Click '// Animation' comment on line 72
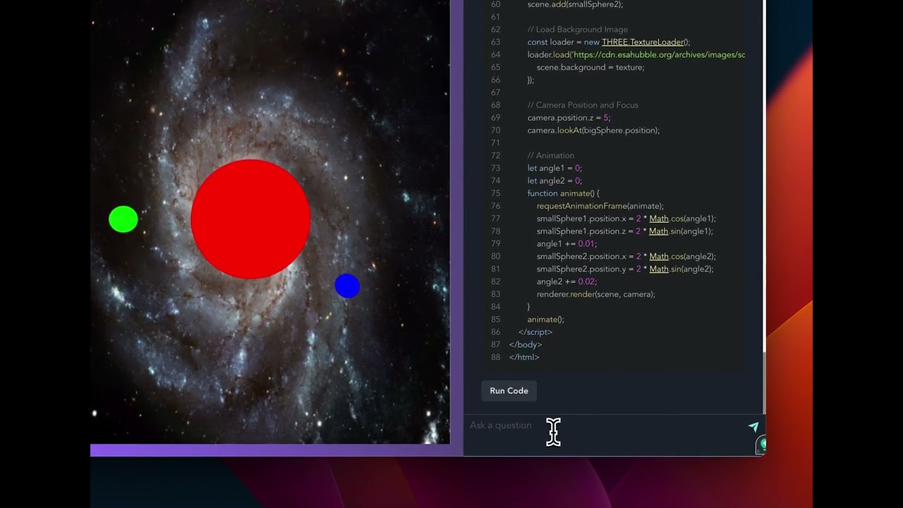This screenshot has width=903, height=508. point(550,155)
